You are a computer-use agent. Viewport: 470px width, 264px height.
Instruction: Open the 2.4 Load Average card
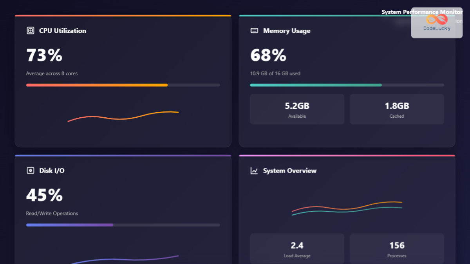[297, 249]
